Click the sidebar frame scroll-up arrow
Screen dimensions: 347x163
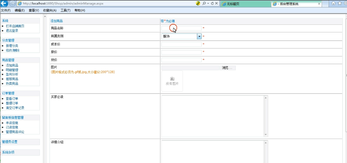(45, 16)
